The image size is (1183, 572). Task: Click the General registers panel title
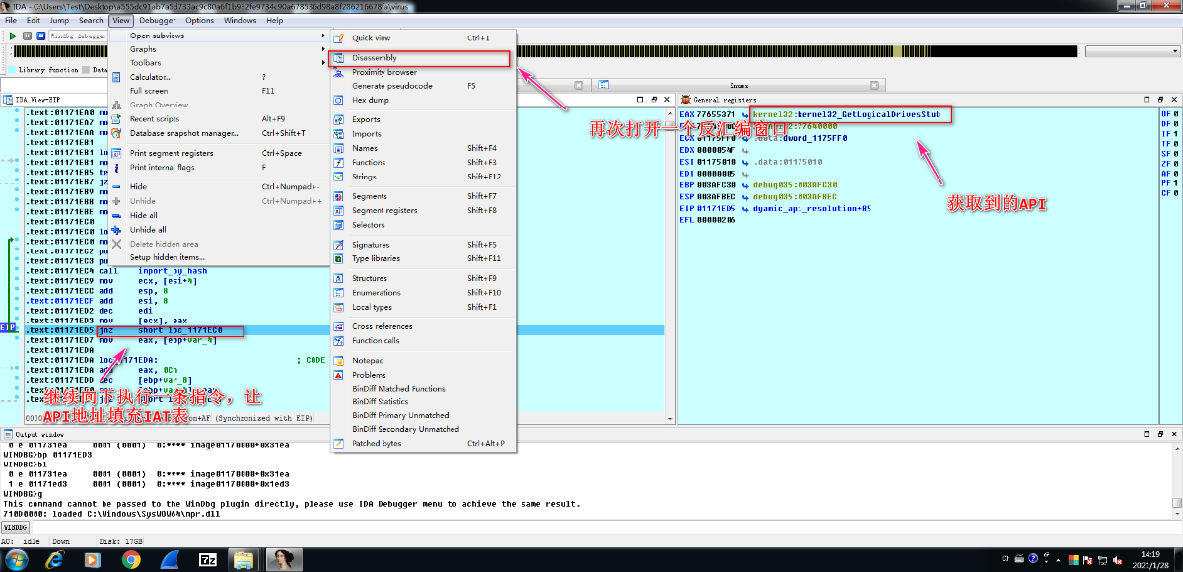click(x=725, y=100)
